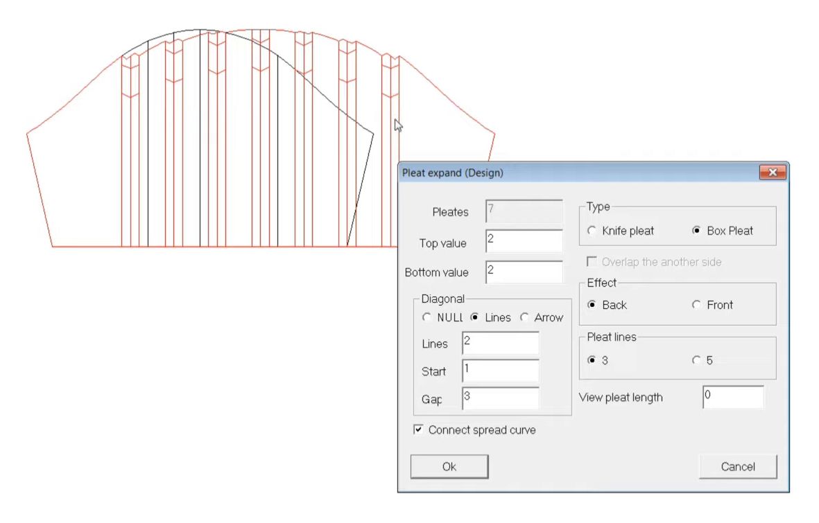Click the Bottom value input field
The height and width of the screenshot is (523, 819).
524,272
